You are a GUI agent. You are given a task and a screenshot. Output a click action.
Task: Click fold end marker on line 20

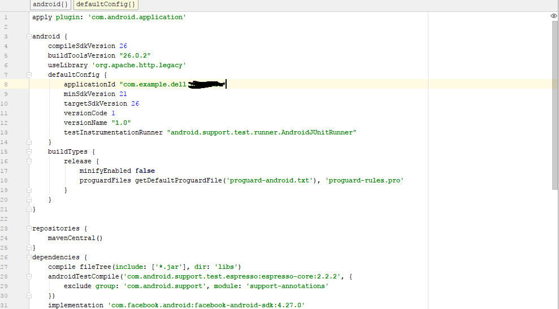(x=29, y=200)
